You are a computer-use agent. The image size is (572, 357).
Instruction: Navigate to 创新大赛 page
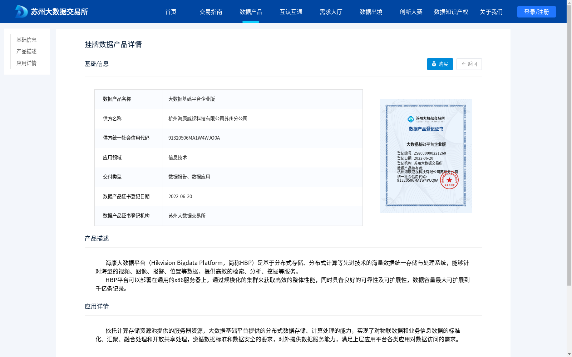point(411,12)
